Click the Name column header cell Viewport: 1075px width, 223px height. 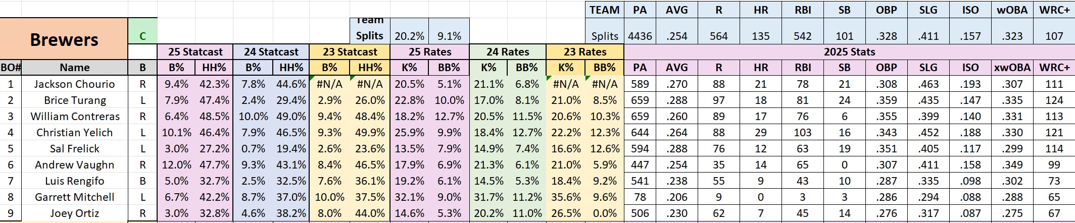click(x=74, y=68)
